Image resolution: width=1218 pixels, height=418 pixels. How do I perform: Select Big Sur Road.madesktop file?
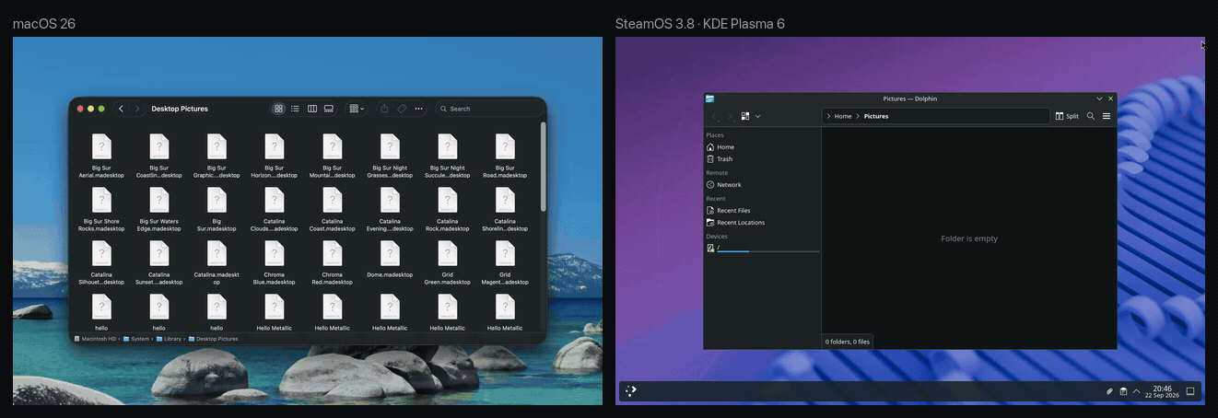(505, 157)
